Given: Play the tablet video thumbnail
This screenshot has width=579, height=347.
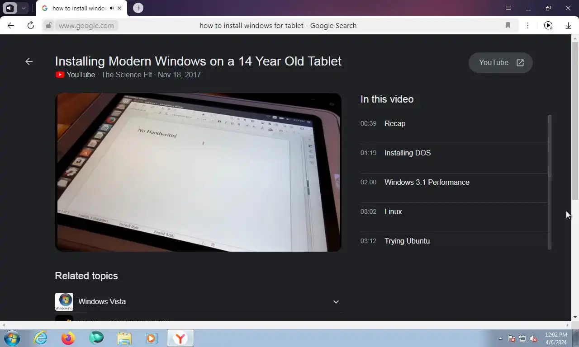Looking at the screenshot, I should pyautogui.click(x=198, y=172).
